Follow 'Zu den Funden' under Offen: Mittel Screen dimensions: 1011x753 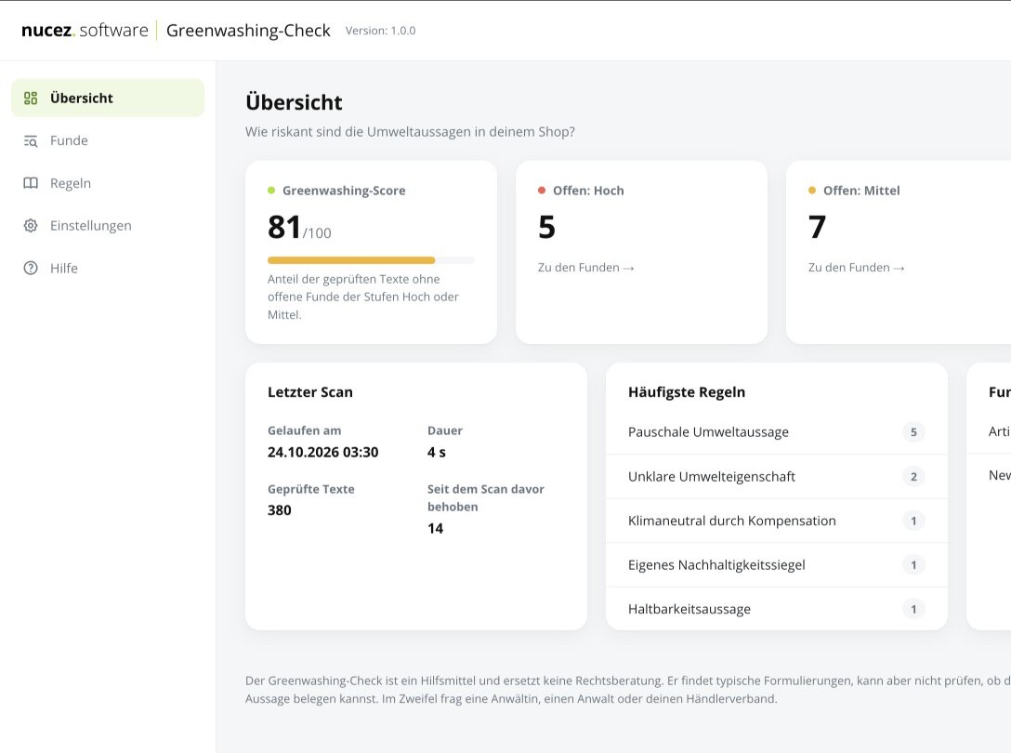[x=856, y=268]
